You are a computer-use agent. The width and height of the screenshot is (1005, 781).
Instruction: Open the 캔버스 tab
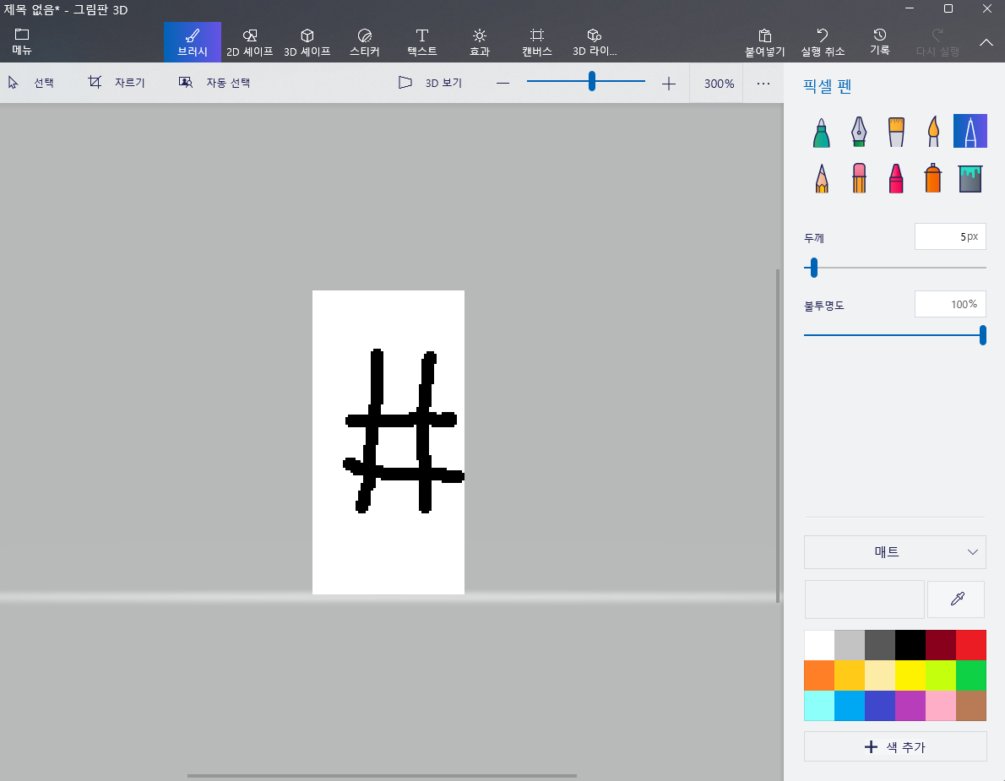(537, 42)
